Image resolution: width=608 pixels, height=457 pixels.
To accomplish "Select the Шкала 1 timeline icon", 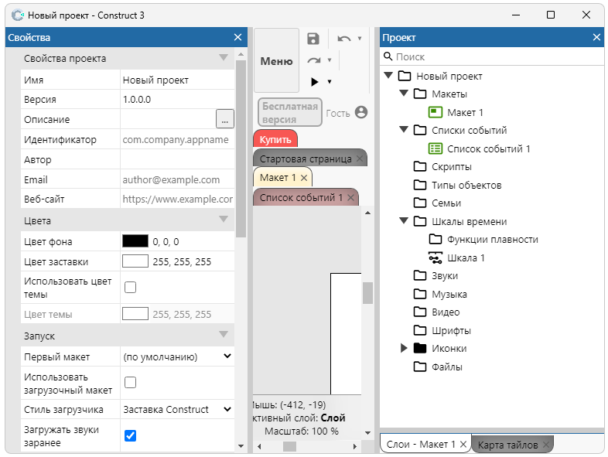I will [x=435, y=257].
